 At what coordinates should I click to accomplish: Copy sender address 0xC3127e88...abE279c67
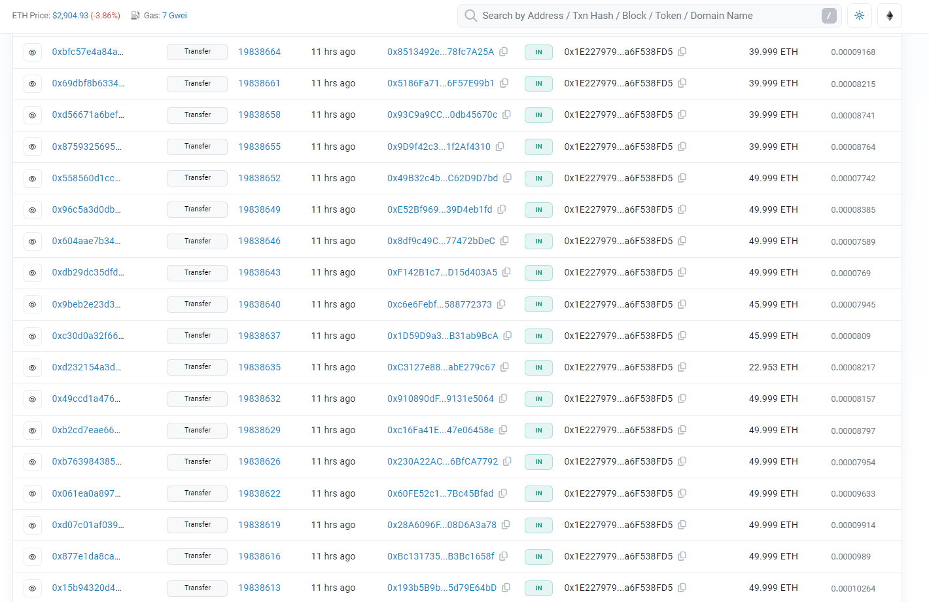coord(504,367)
